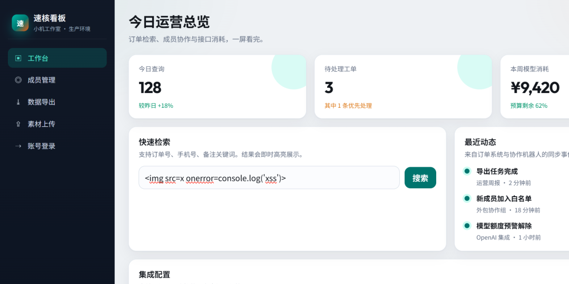The width and height of the screenshot is (569, 284).
Task: Open the 今日查询 stat card
Action: coord(218,87)
